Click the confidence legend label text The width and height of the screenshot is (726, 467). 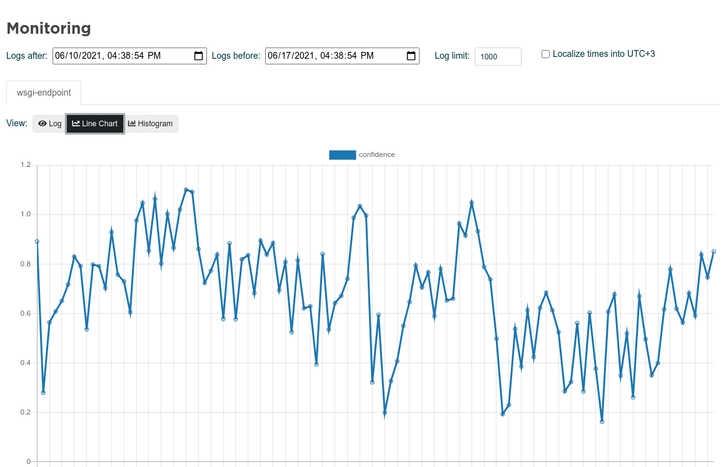coord(377,154)
